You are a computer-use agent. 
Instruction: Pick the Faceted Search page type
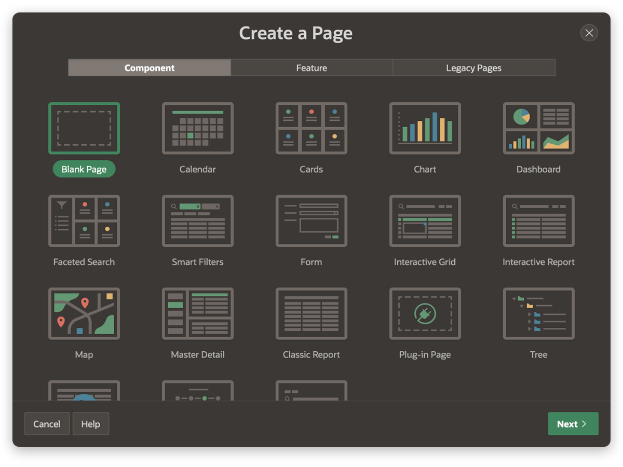pyautogui.click(x=84, y=221)
